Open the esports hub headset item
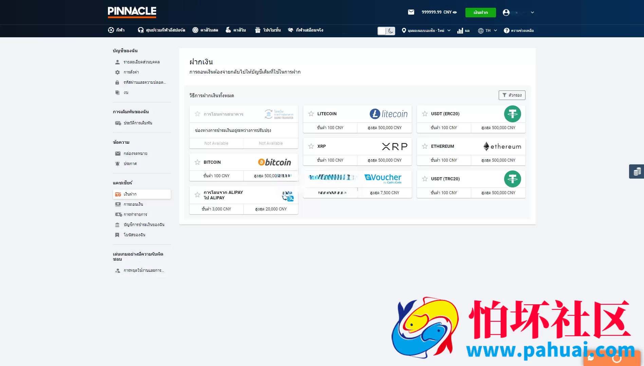 point(161,30)
